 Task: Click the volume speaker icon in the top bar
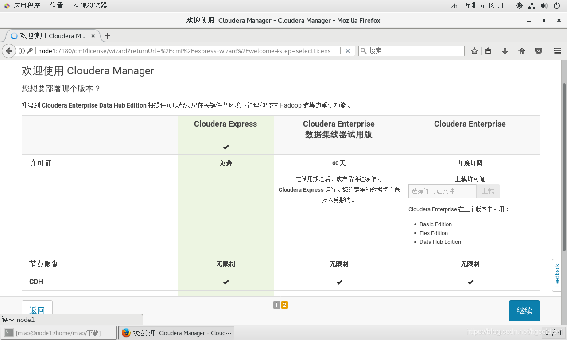544,6
